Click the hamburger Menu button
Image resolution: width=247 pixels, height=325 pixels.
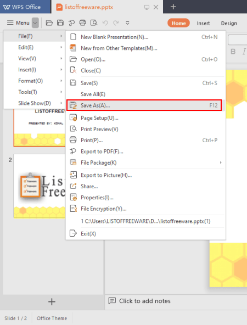click(x=18, y=23)
